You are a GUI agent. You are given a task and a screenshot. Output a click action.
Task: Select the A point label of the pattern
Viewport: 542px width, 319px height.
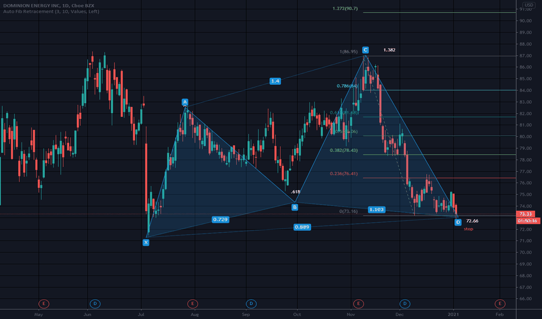[185, 102]
